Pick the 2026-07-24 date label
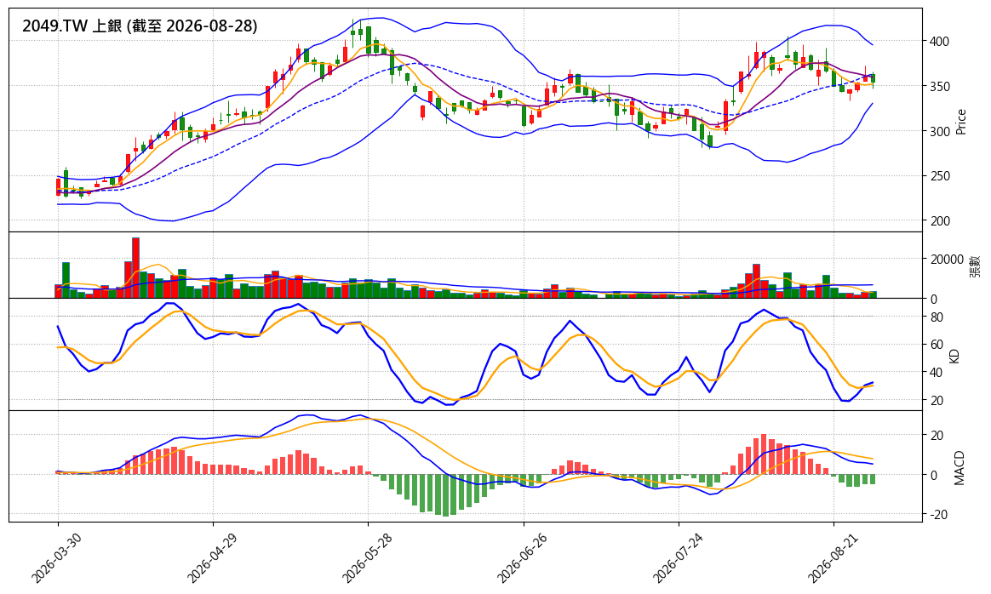 point(676,557)
